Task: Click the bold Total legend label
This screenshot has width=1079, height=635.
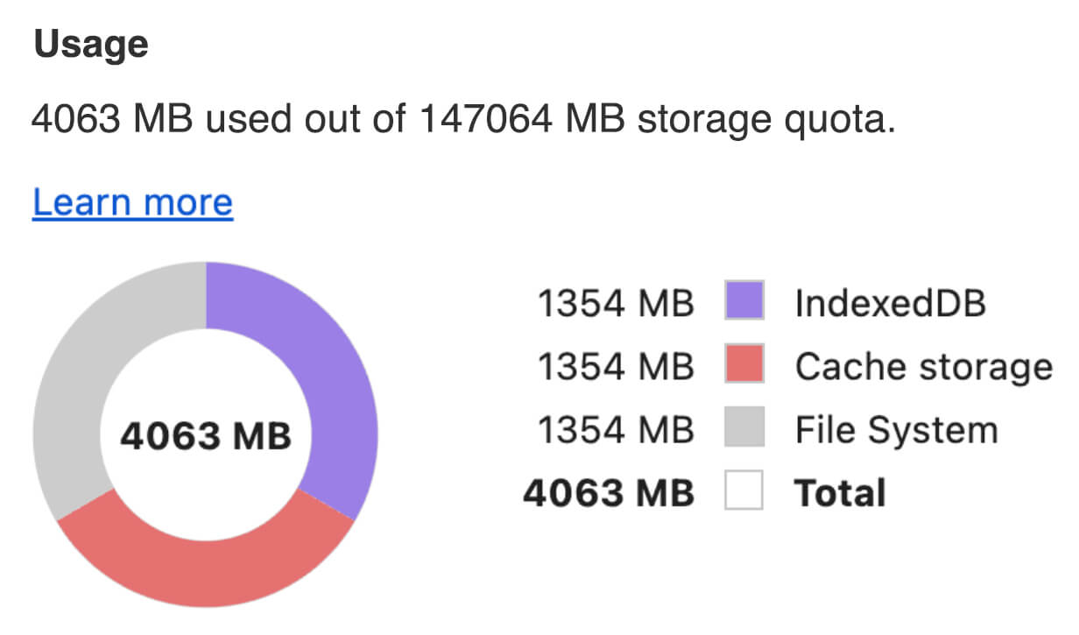Action: pyautogui.click(x=839, y=492)
